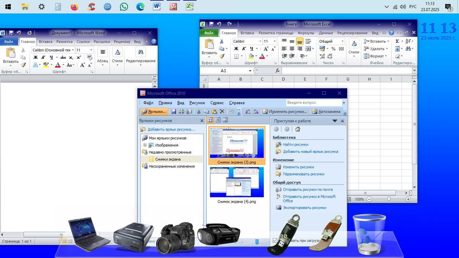Viewport: 459px width, 258px height.
Task: Open Word's Editing binoculars button
Action: tap(140, 52)
